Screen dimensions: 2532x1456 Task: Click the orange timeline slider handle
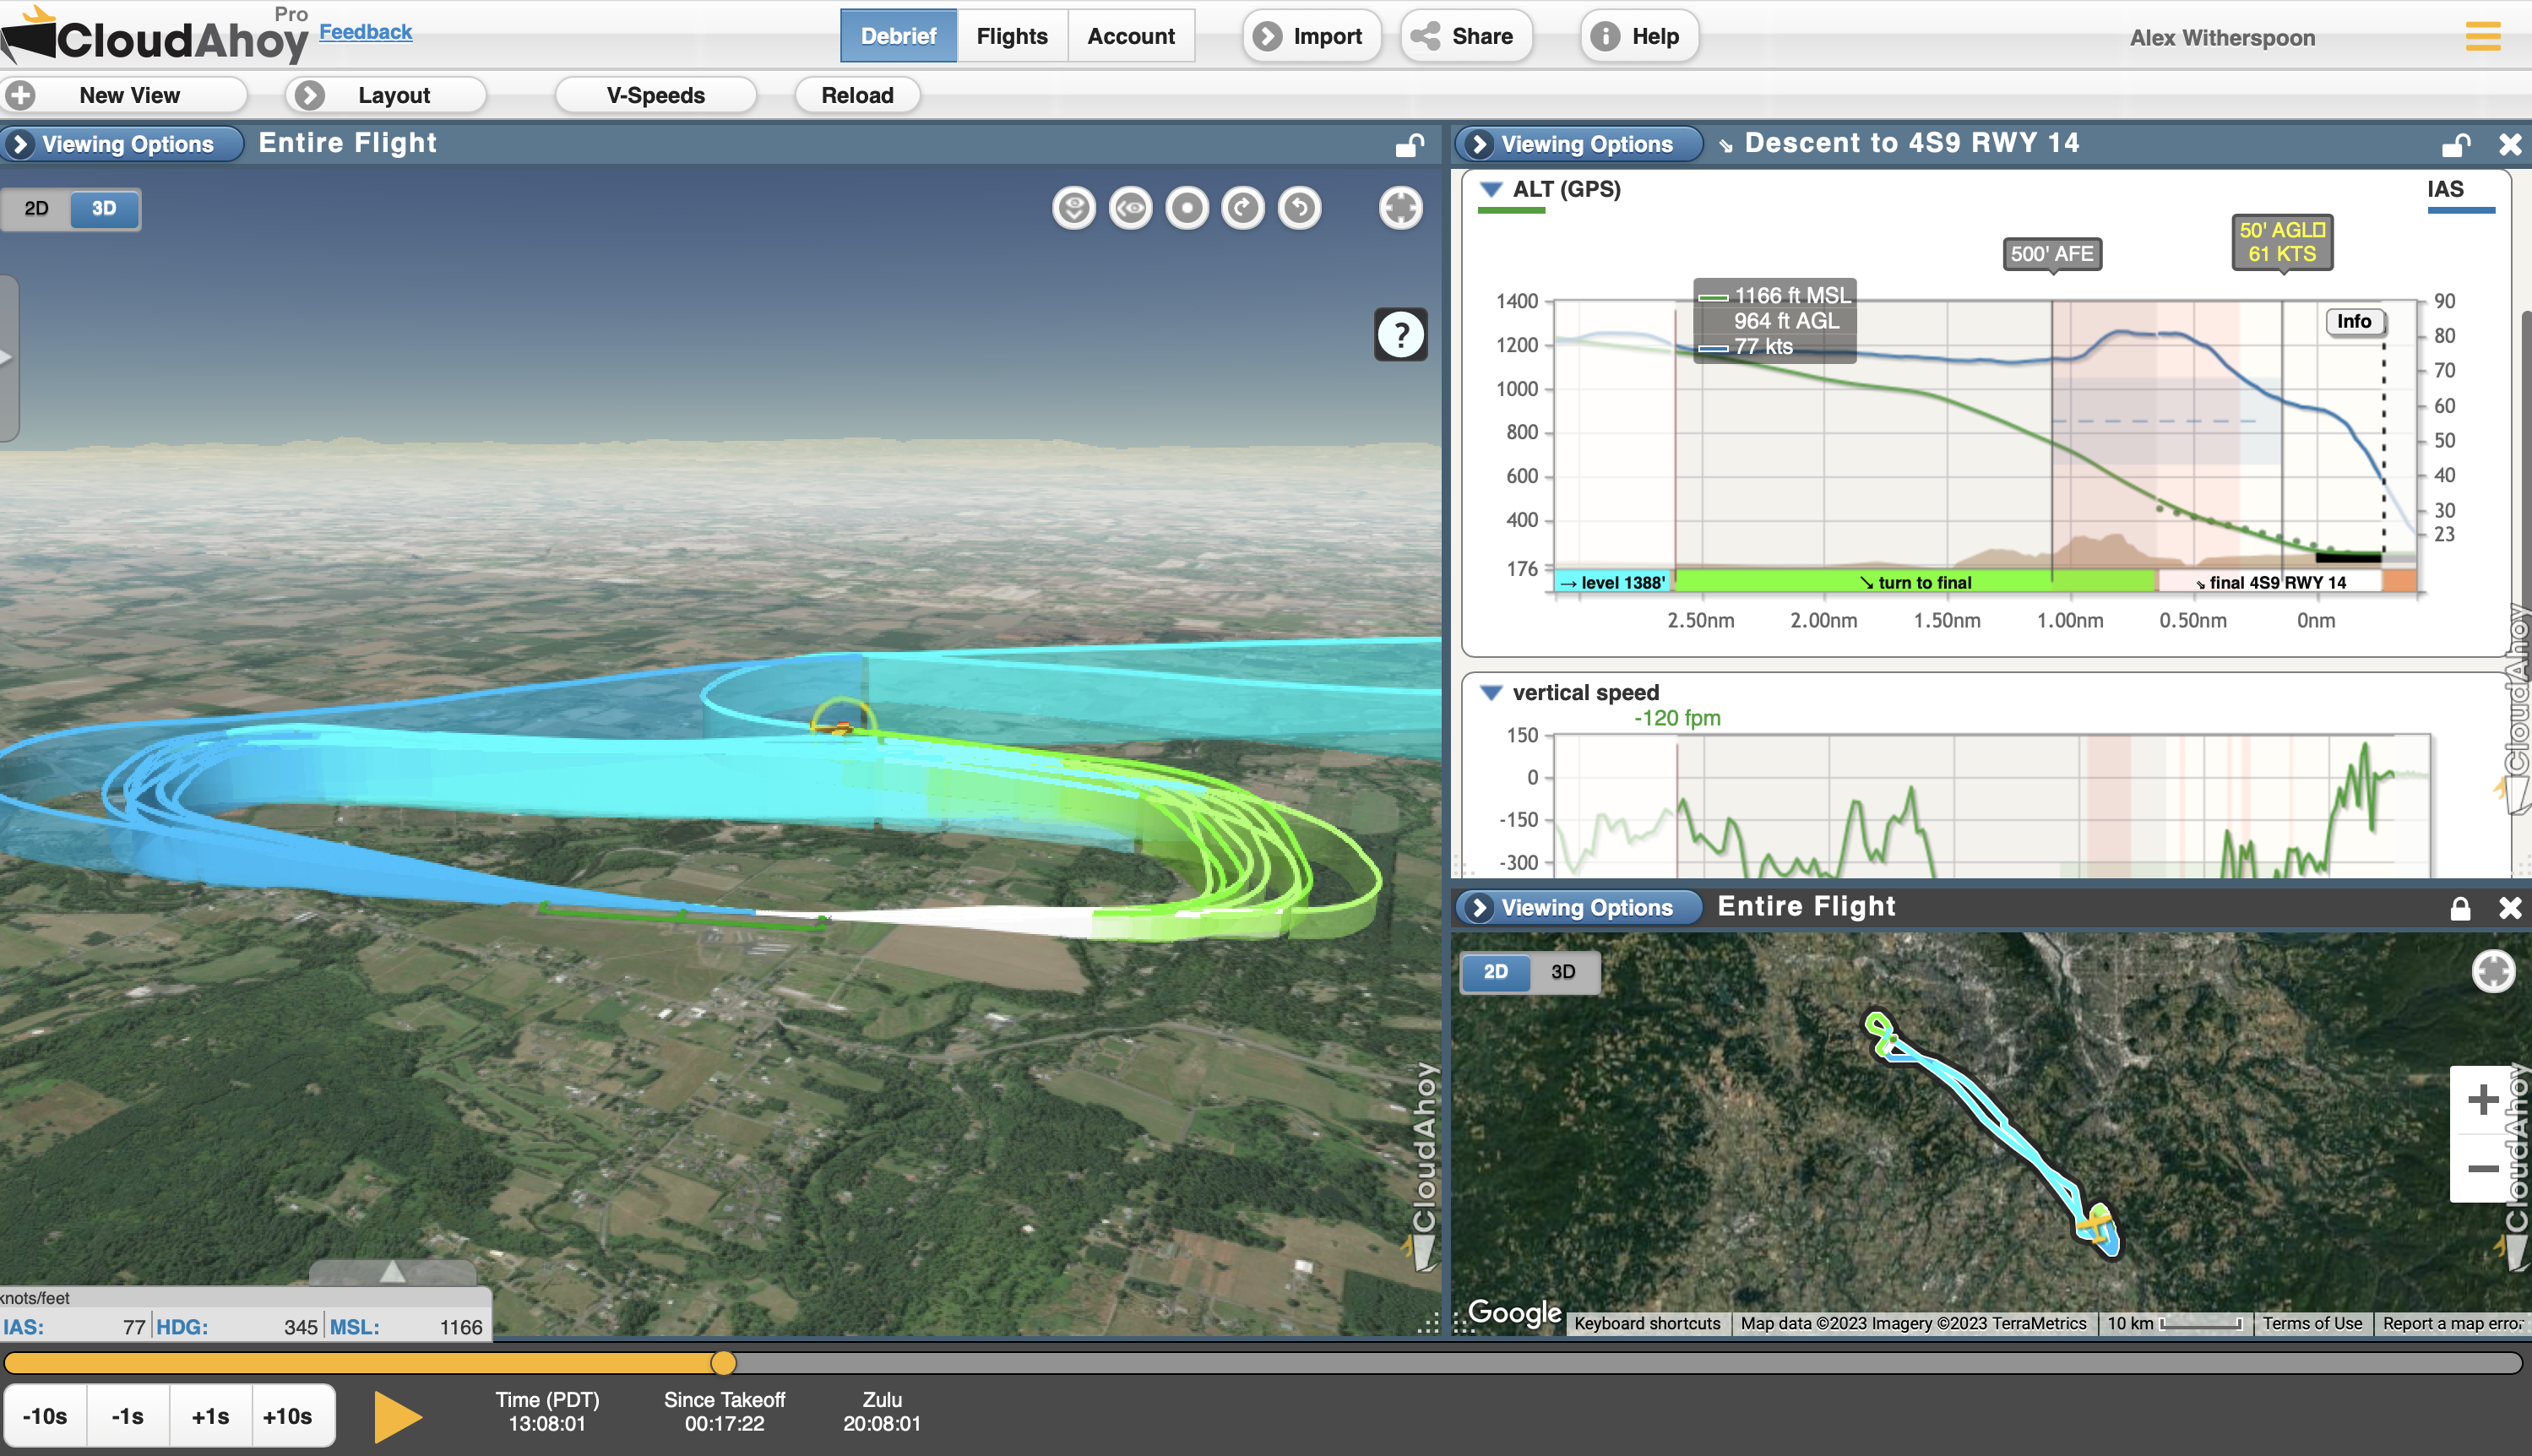point(723,1362)
